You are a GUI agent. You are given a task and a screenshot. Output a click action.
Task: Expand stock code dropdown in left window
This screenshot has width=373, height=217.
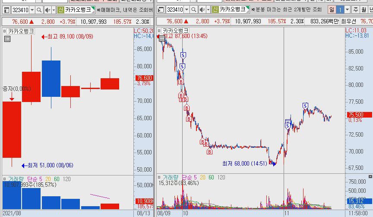coord(32,10)
